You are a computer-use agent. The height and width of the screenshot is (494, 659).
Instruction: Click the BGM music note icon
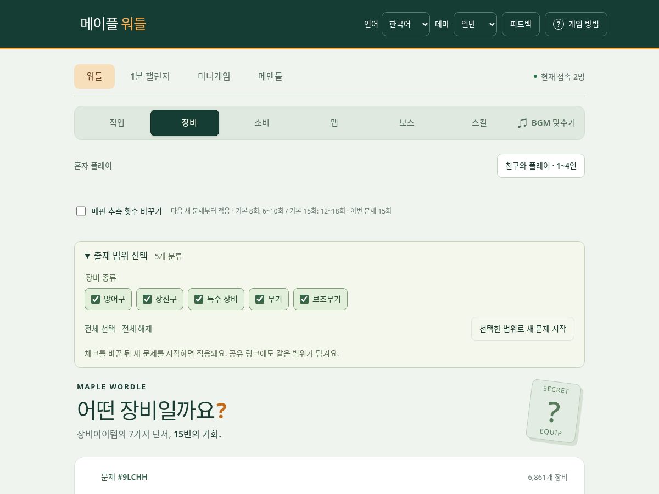click(522, 123)
